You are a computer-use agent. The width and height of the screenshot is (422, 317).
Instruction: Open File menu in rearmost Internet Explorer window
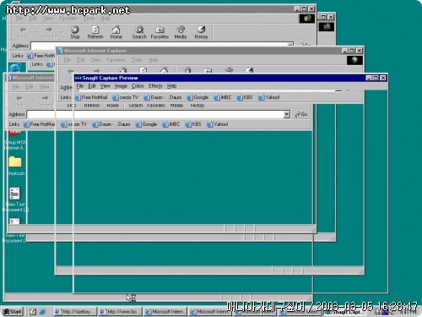(x=19, y=19)
